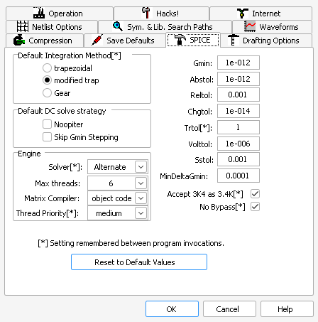
Task: Click Reset to Default Values button
Action: point(139,262)
